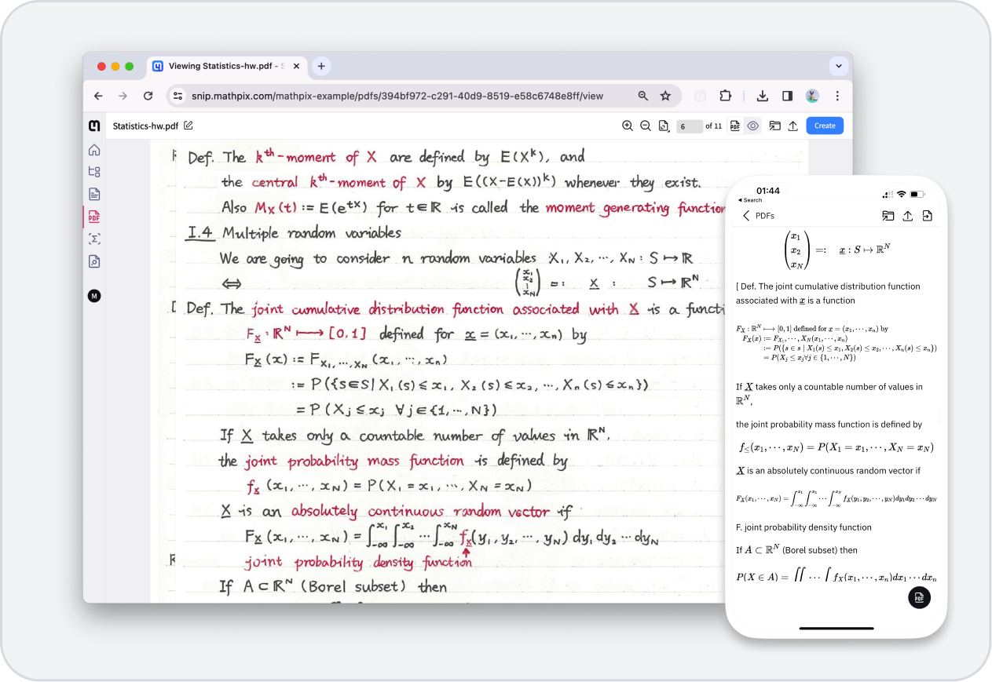Image resolution: width=992 pixels, height=682 pixels.
Task: Open the Snips sigma sidebar icon
Action: point(94,239)
